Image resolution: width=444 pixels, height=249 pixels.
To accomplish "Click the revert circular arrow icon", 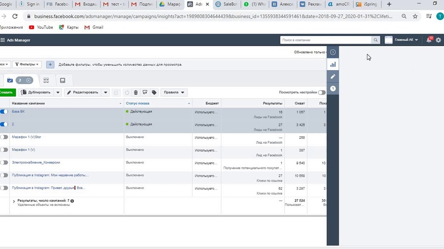I will (x=127, y=92).
